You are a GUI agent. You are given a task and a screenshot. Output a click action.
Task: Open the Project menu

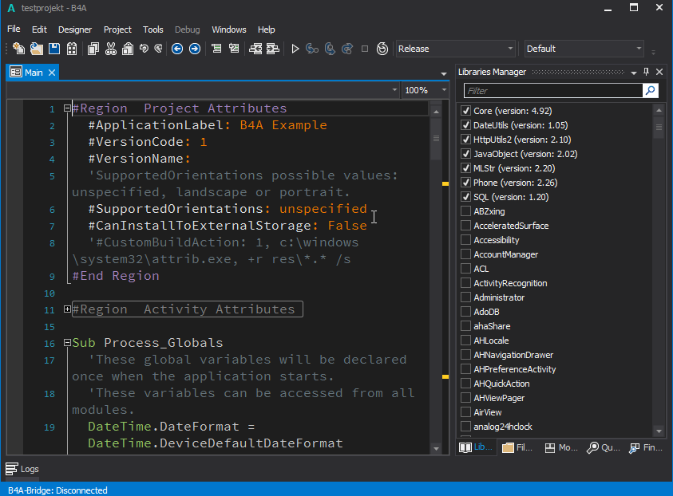click(x=117, y=30)
